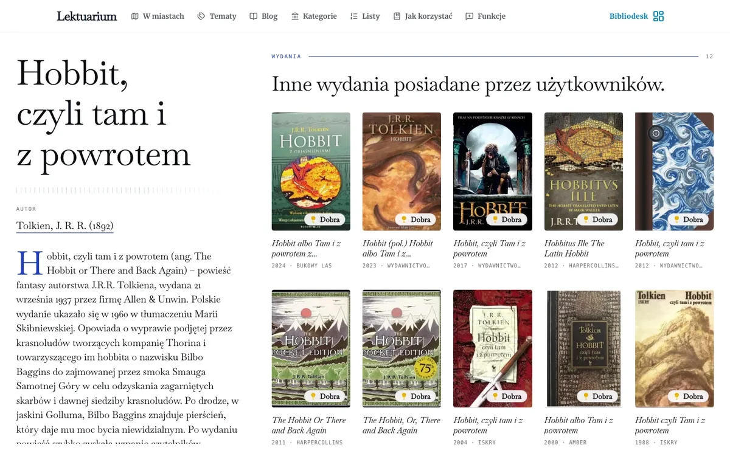Open the Hobbitus Ille Latin cover
This screenshot has height=456, width=730.
(583, 171)
